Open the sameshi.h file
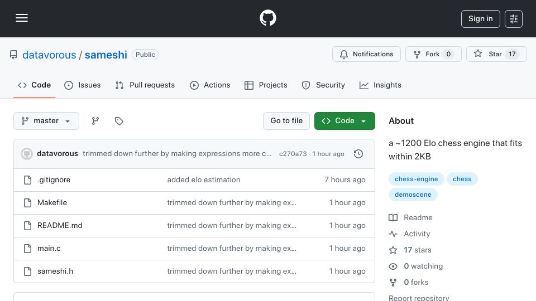Image resolution: width=536 pixels, height=301 pixels. 55,271
